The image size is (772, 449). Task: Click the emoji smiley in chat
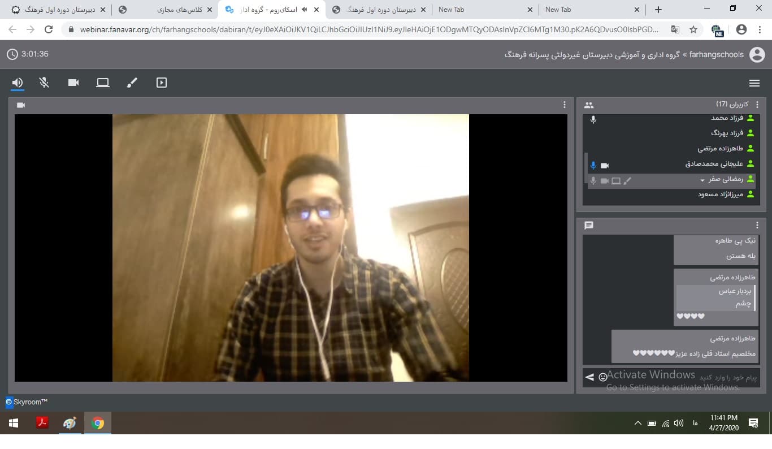tap(603, 377)
